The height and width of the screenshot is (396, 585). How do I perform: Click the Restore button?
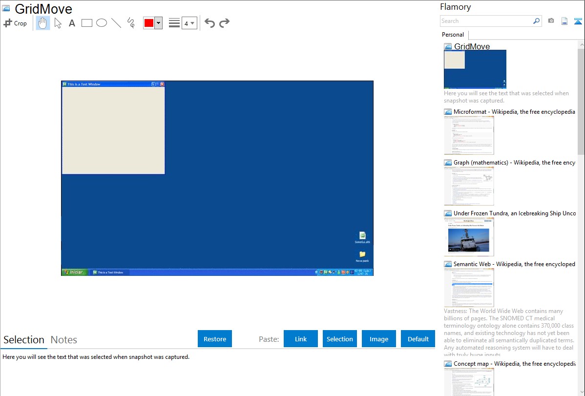click(x=215, y=339)
